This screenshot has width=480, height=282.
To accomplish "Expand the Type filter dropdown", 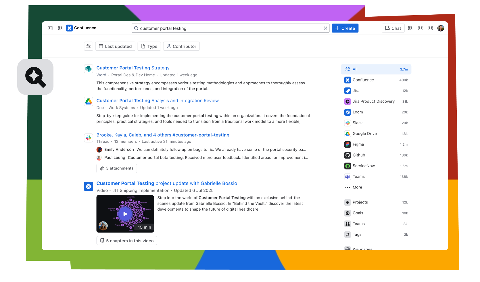I will coord(149,46).
